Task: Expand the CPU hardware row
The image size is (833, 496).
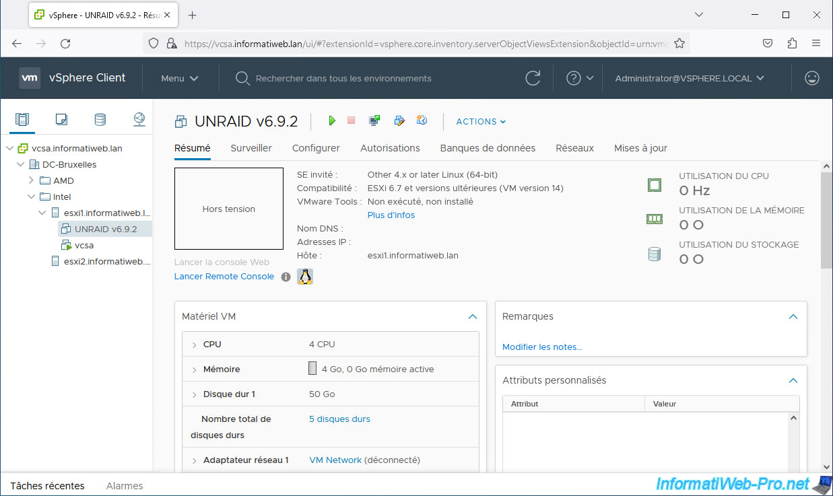Action: [x=194, y=345]
